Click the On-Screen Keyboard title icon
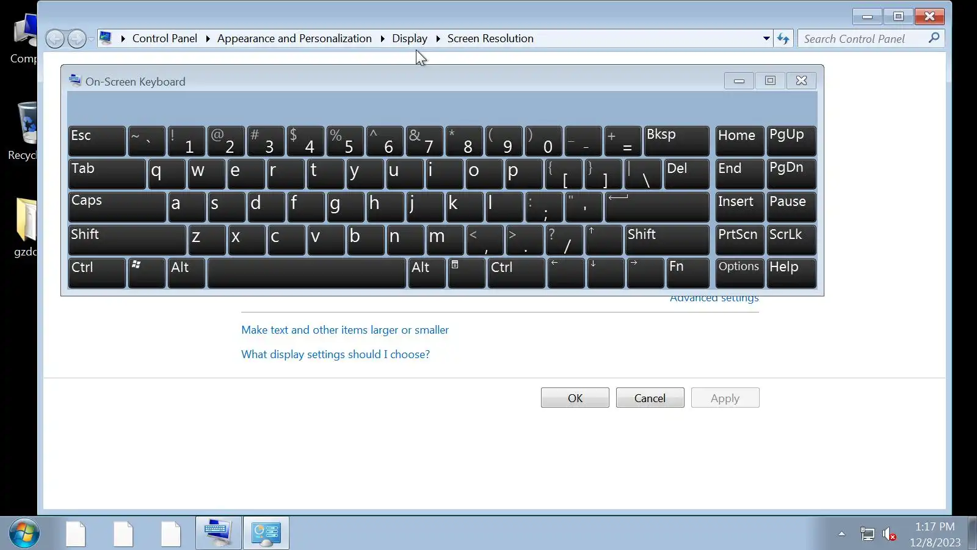977x550 pixels. tap(75, 80)
